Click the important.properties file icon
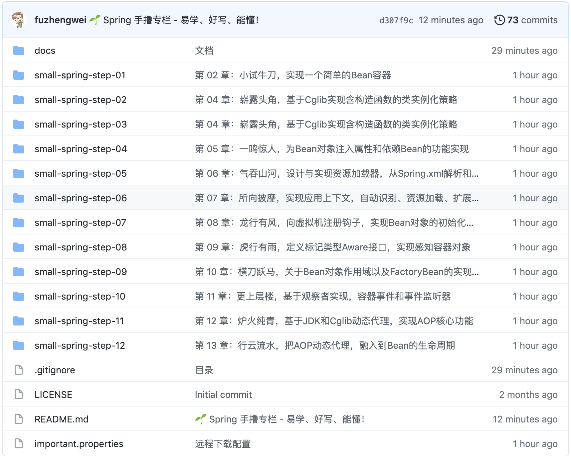 point(19,443)
